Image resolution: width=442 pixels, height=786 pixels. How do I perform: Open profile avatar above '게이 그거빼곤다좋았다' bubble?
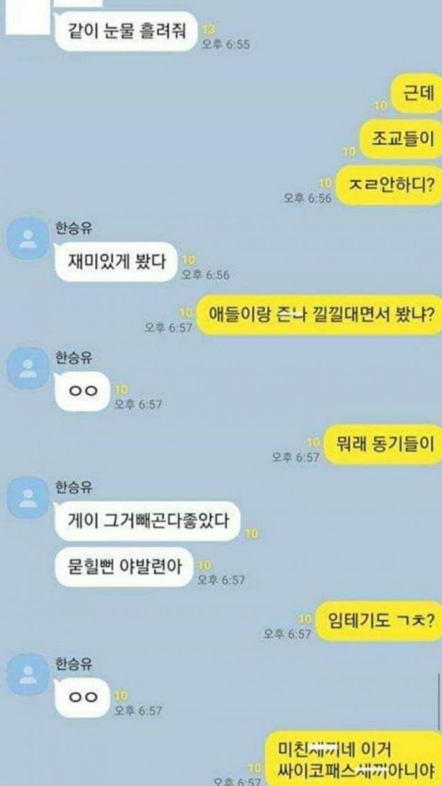28,498
